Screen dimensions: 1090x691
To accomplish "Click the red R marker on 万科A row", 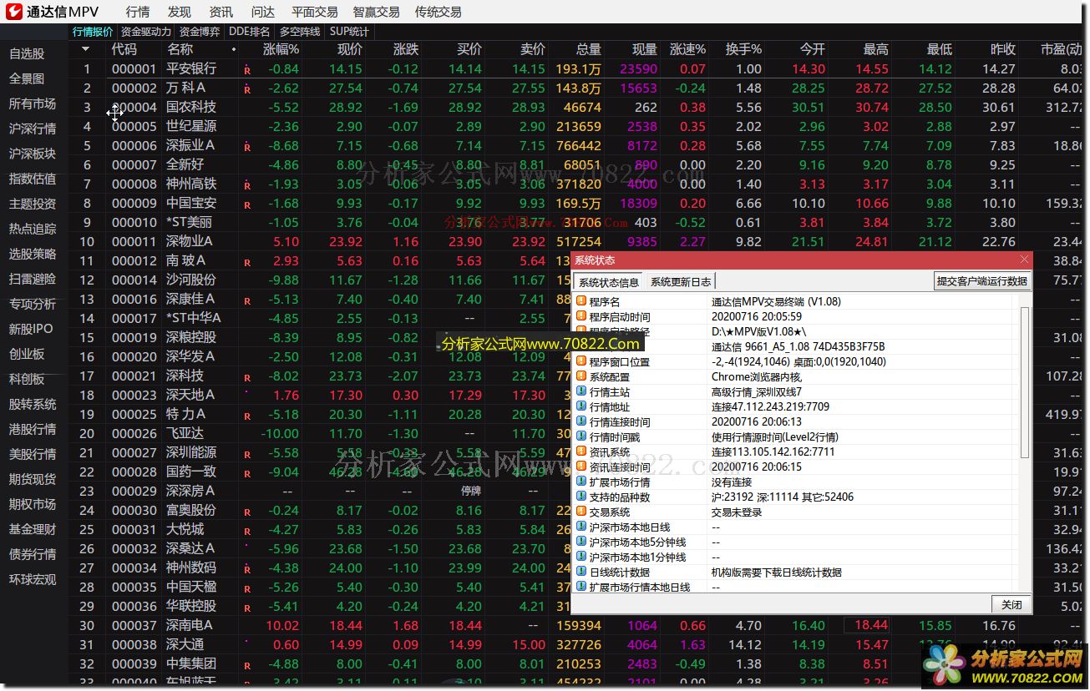I will [247, 89].
